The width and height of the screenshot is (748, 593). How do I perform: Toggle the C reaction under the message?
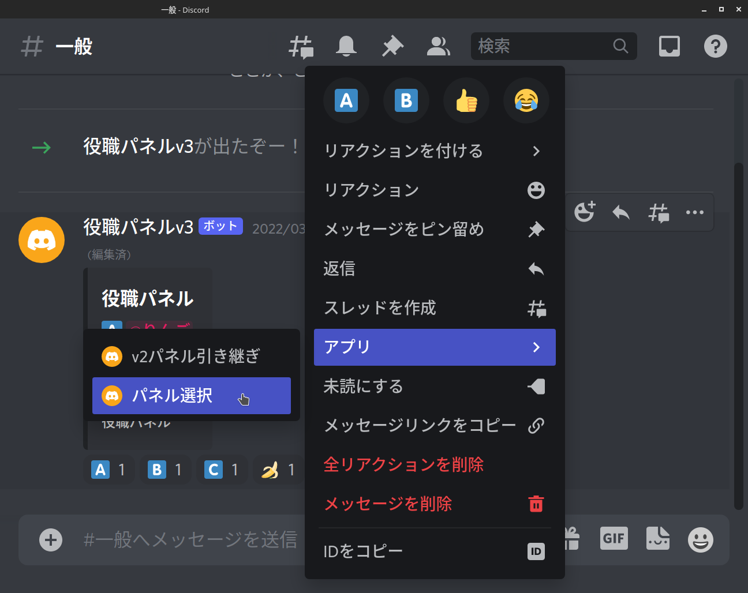[222, 470]
